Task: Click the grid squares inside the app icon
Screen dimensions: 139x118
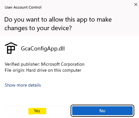Action: coord(11,50)
